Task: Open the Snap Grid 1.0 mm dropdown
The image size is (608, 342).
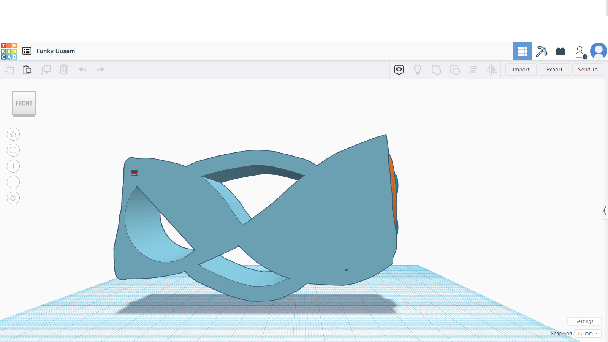Action: click(587, 334)
